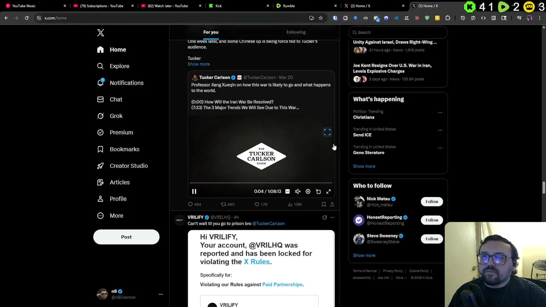The image size is (546, 307).
Task: Follow Steve Sweeney
Action: pos(432,239)
